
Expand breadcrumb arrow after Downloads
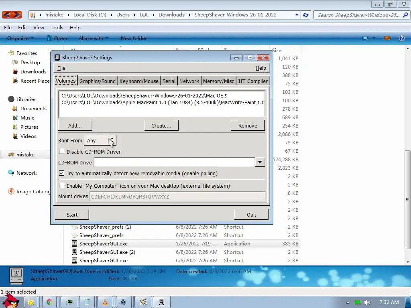pos(189,15)
